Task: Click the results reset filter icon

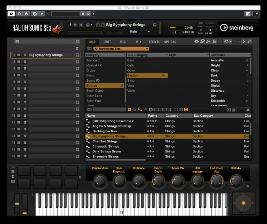Action: pyautogui.click(x=89, y=110)
